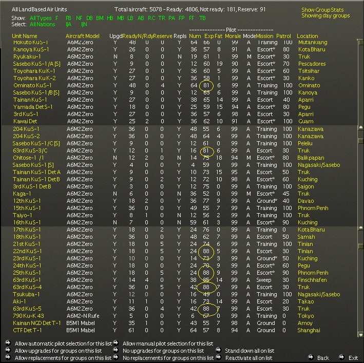364x363 pixels.
Task: Filter list to FB fighter-bomber type
Action: click(x=68, y=18)
